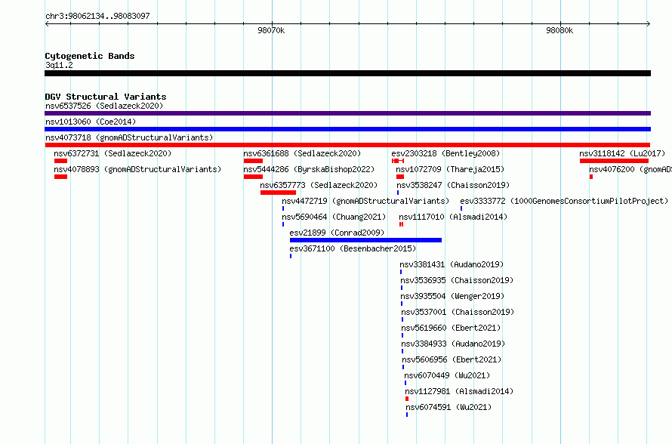This screenshot has height=444, width=672.
Task: Click the esv21899 (Conrad2009) label
Action: (337, 233)
